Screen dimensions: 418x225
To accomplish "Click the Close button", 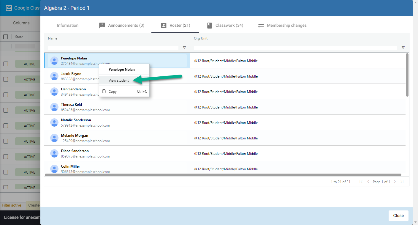I will (x=398, y=215).
